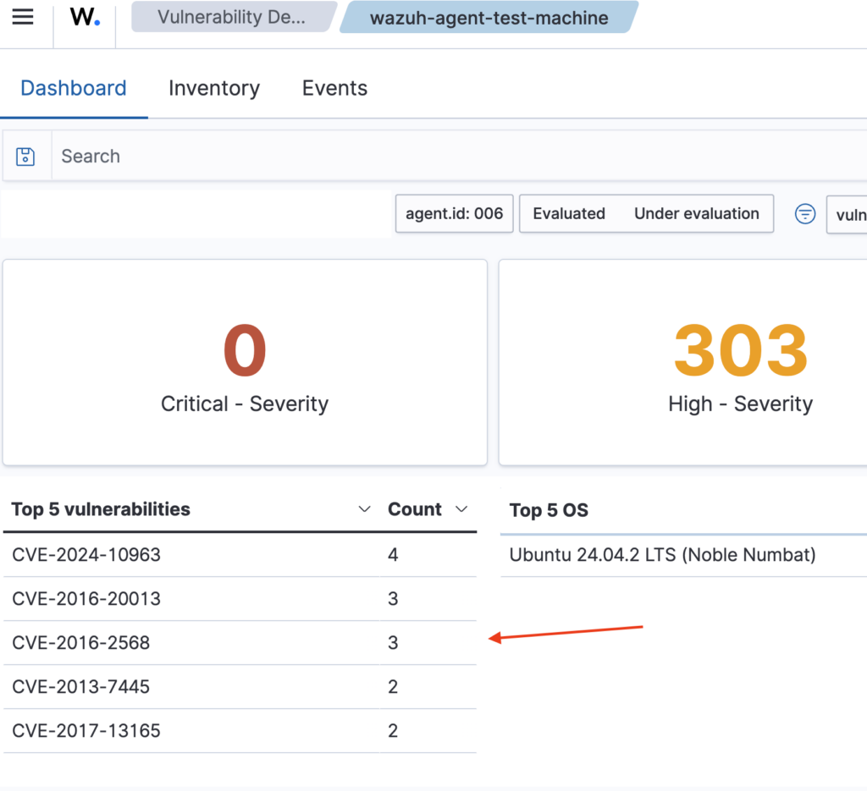Select the CVE-2013-7445 row

pyautogui.click(x=240, y=687)
